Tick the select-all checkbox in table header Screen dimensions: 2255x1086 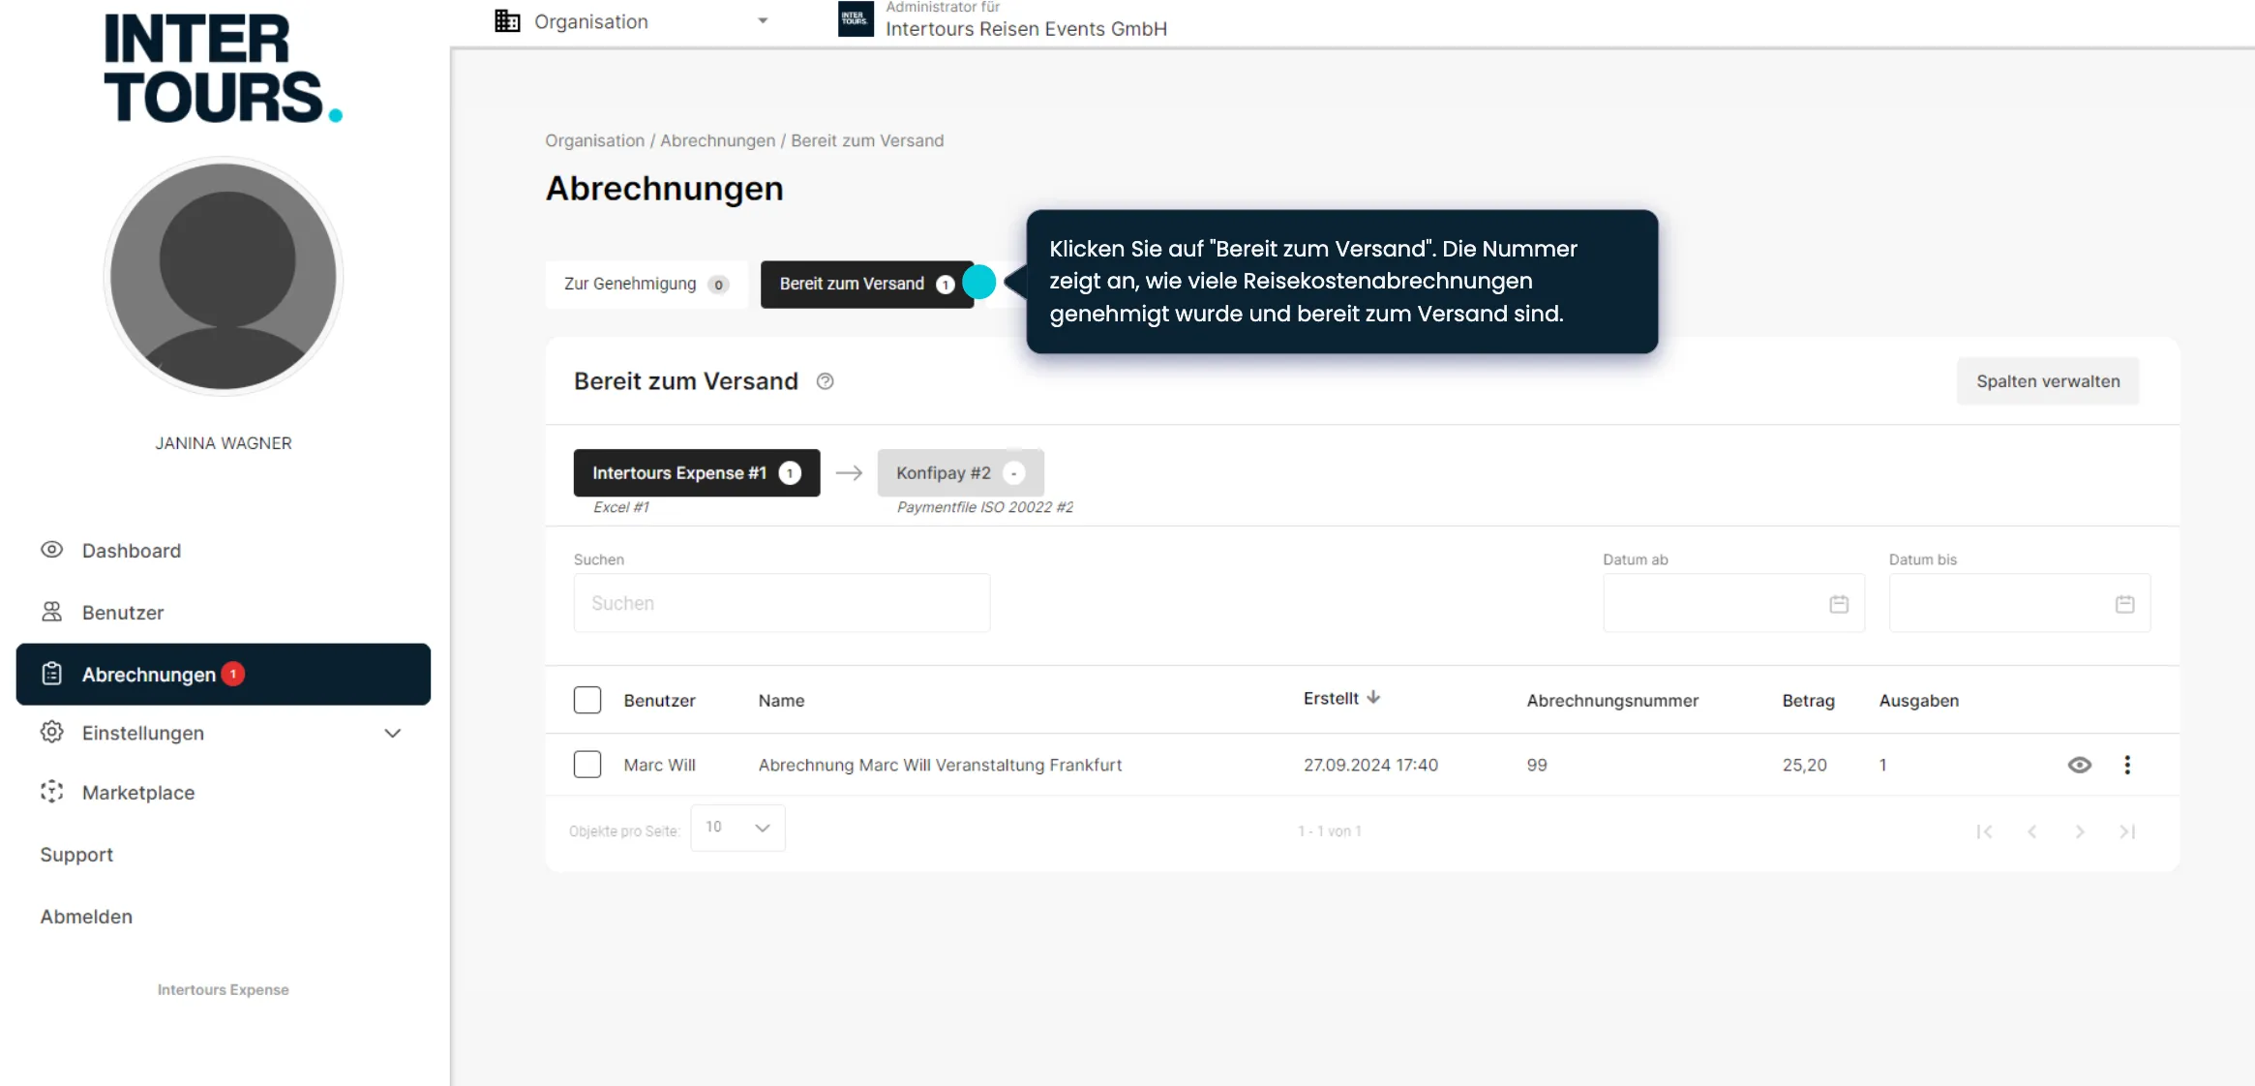[586, 700]
